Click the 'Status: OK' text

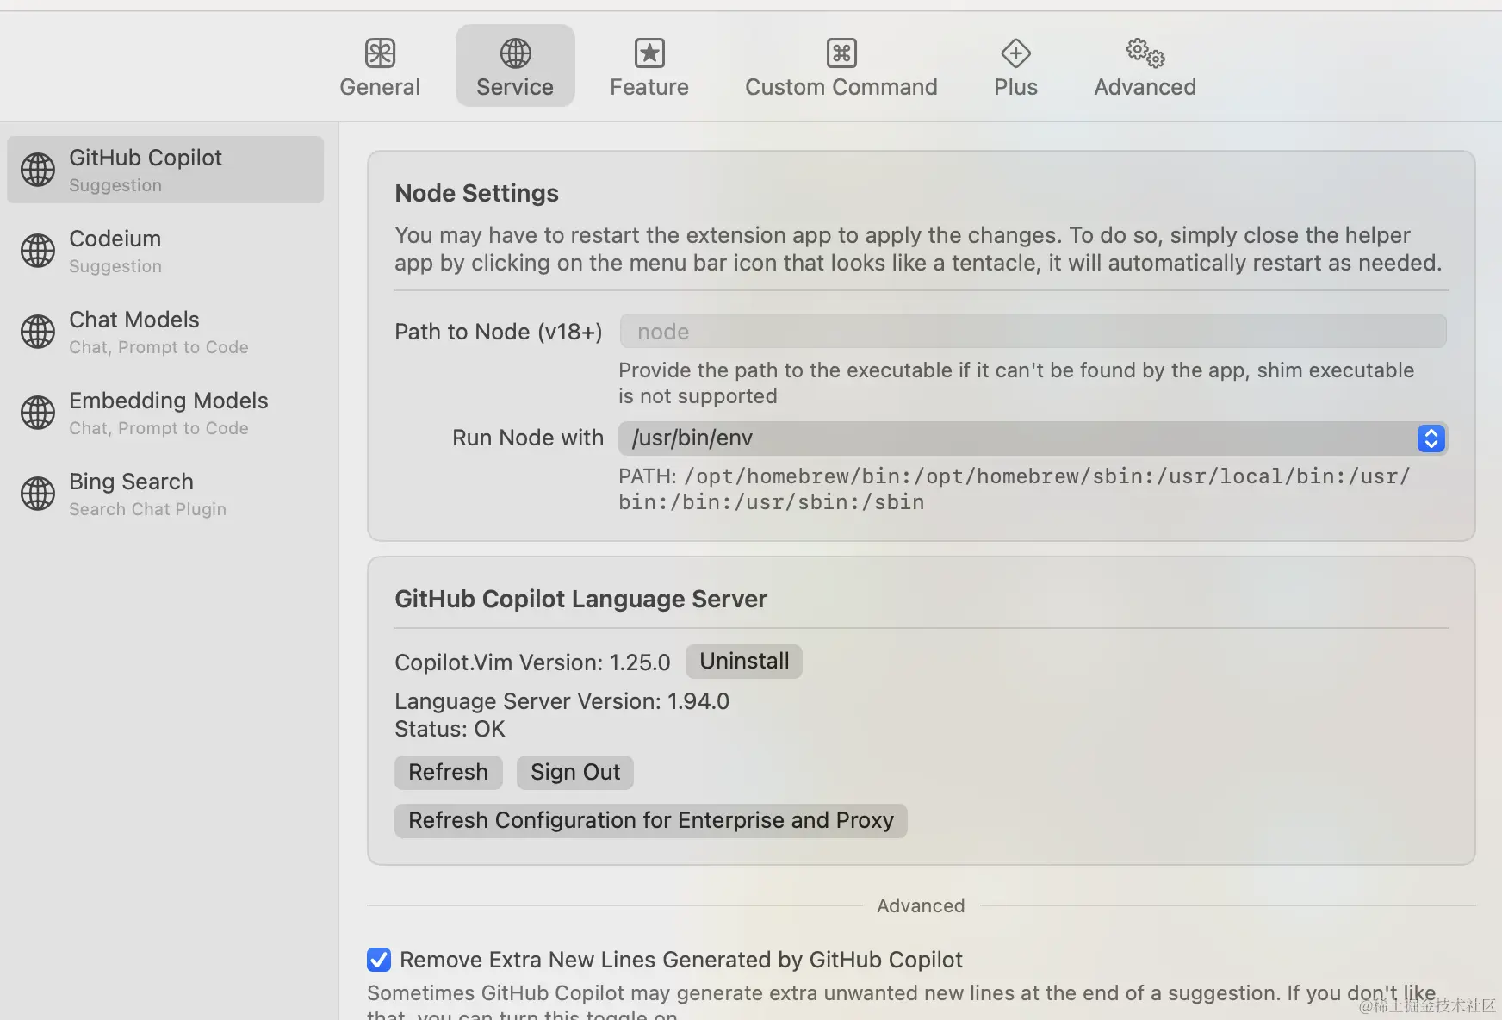point(450,729)
